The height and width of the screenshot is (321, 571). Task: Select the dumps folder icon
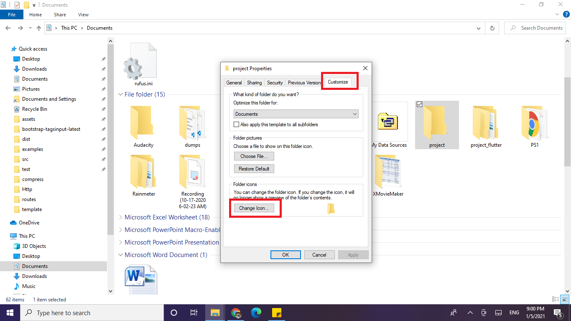click(x=193, y=122)
